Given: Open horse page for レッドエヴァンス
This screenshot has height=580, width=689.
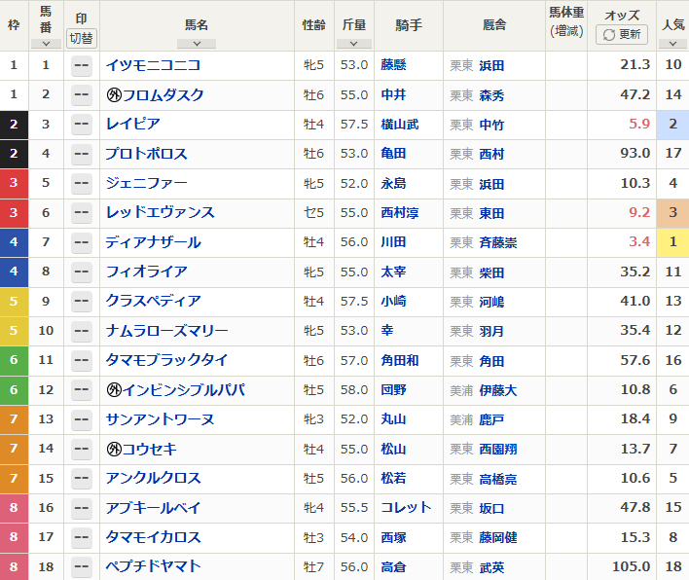Looking at the screenshot, I should (161, 212).
